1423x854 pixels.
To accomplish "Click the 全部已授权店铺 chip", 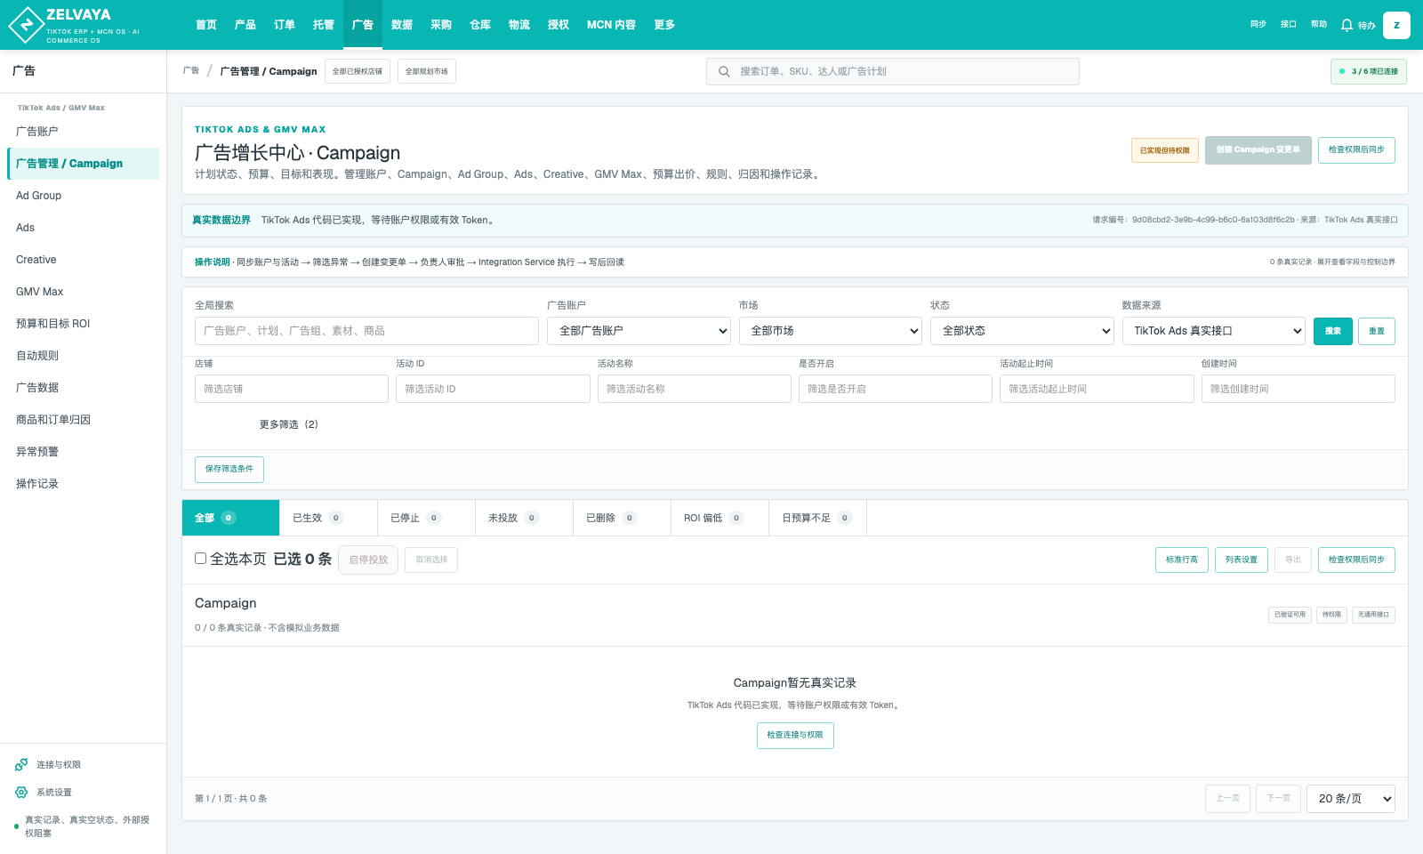I will point(358,71).
